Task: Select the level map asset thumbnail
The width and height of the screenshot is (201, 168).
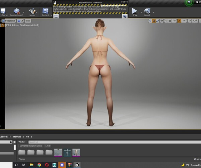Action: [58, 153]
